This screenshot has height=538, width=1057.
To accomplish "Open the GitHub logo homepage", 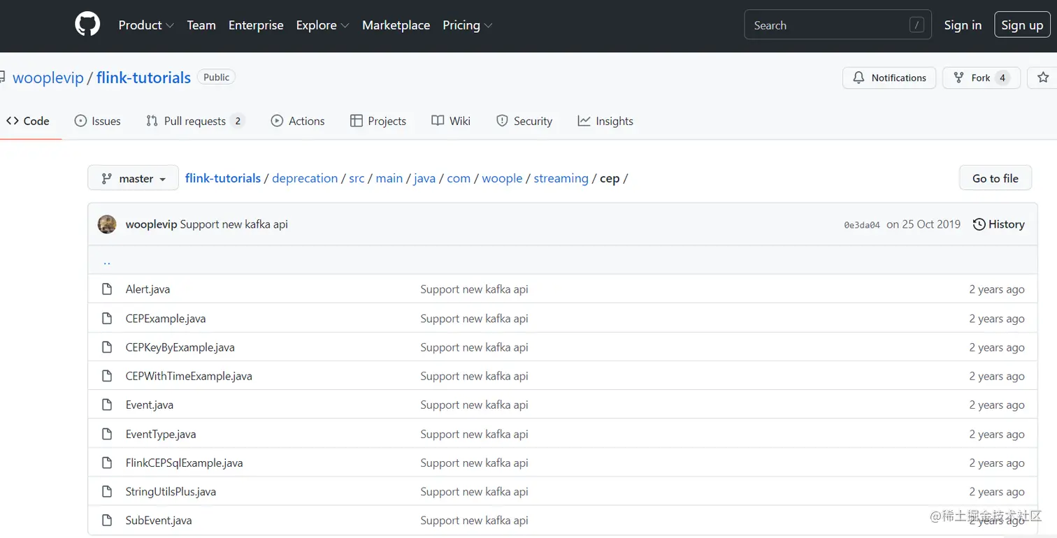I will (87, 24).
